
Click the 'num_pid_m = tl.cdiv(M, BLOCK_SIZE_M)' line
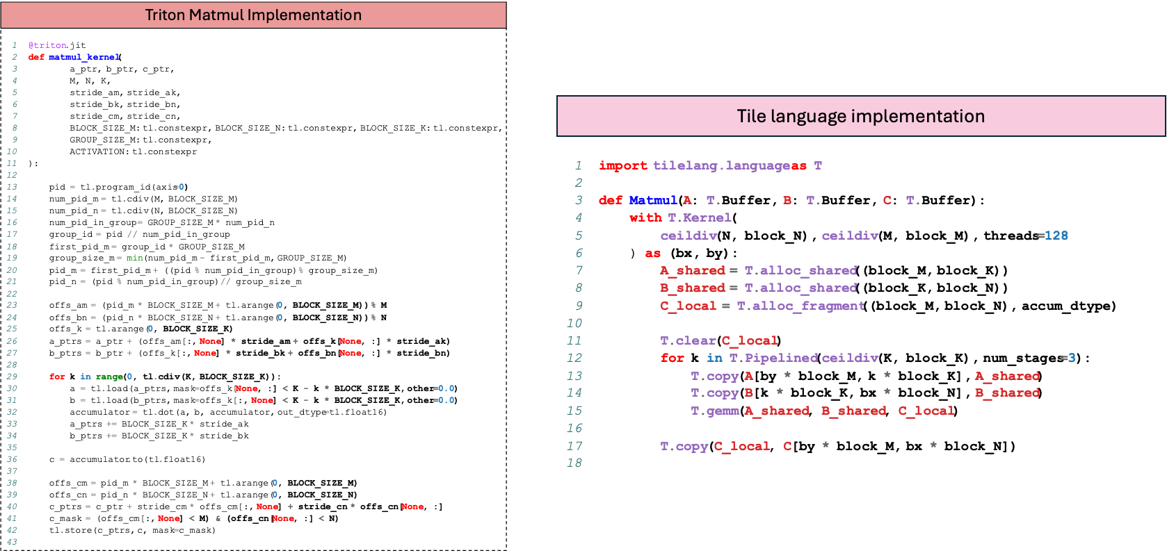[x=143, y=199]
